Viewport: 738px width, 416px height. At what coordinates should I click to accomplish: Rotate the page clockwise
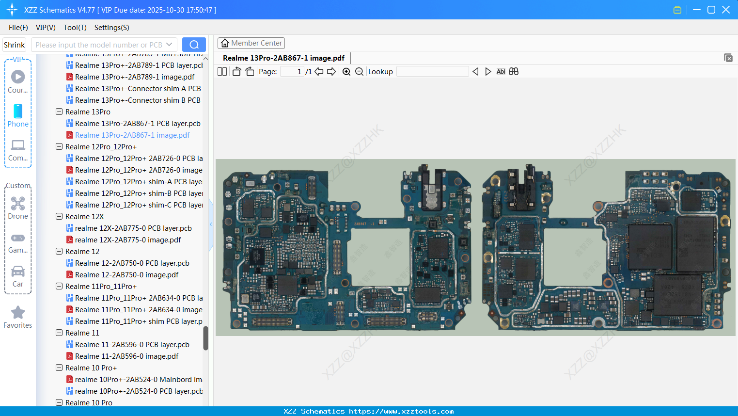pyautogui.click(x=250, y=72)
